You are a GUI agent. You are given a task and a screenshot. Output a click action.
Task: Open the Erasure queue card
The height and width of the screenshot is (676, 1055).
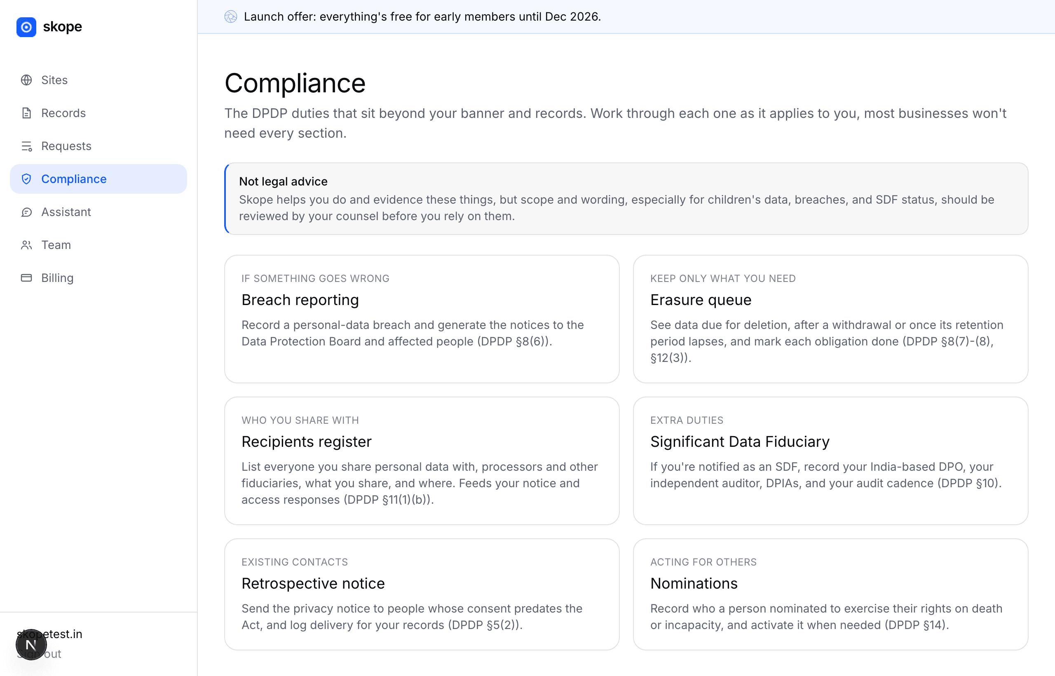coord(830,319)
